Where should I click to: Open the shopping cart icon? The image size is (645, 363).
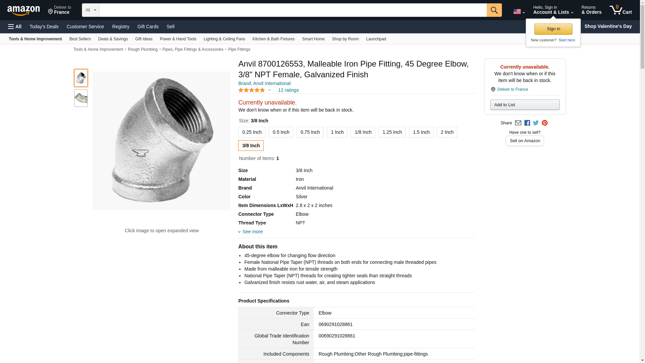pos(620,10)
